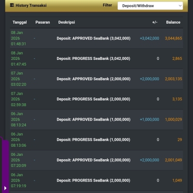Click Deposit: PROGRESS SeaBank (1,000,000) description

[x=93, y=139]
